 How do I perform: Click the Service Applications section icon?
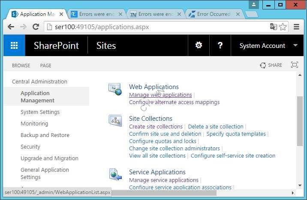click(x=115, y=174)
